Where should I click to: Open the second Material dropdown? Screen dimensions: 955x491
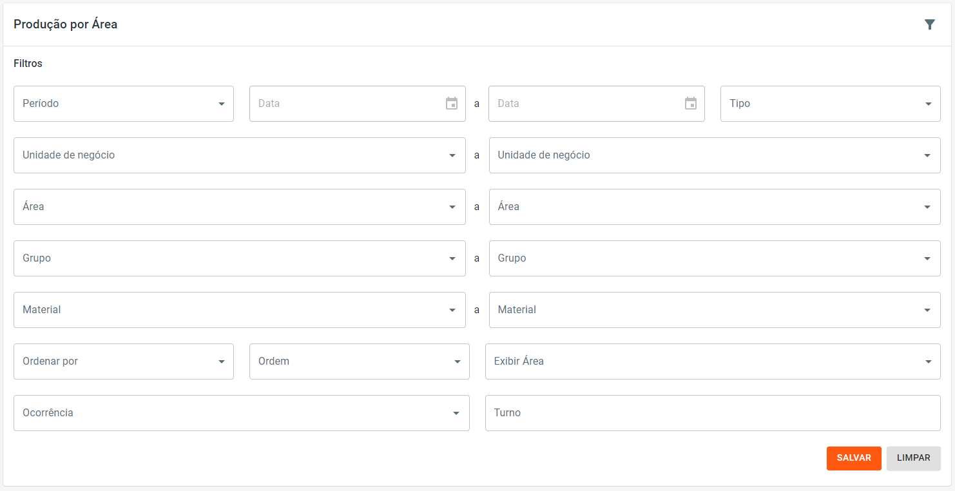tap(715, 310)
